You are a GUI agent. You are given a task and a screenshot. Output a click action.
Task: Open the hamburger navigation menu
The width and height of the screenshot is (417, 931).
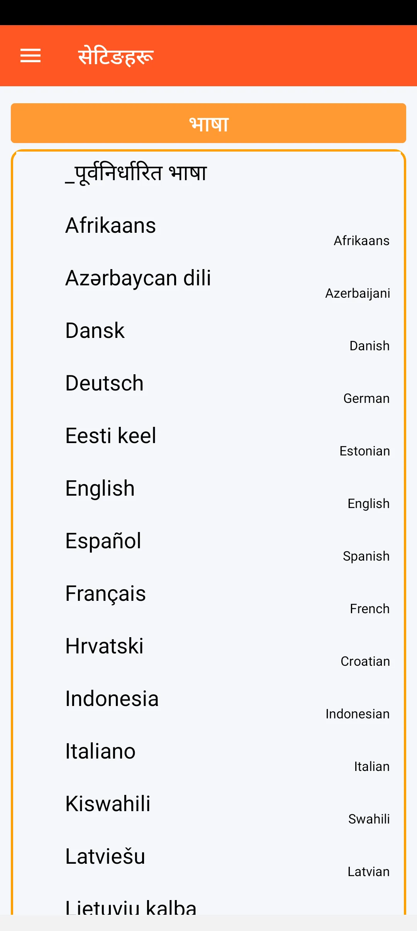(x=31, y=56)
